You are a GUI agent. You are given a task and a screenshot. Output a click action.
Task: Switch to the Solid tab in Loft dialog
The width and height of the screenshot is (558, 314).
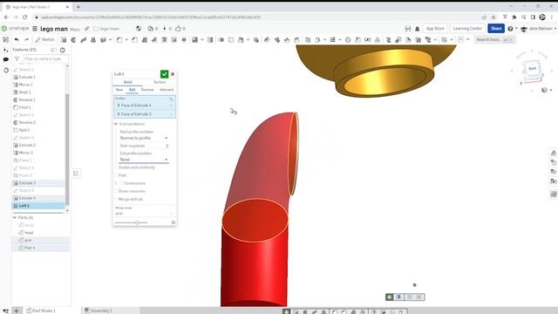tap(127, 82)
